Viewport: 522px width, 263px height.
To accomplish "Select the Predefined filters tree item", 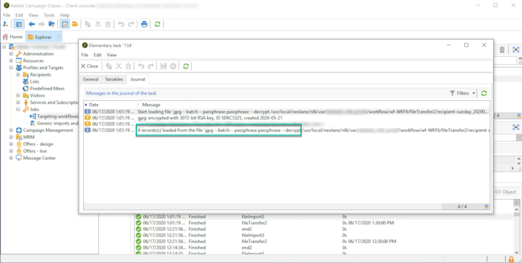I will pos(47,88).
